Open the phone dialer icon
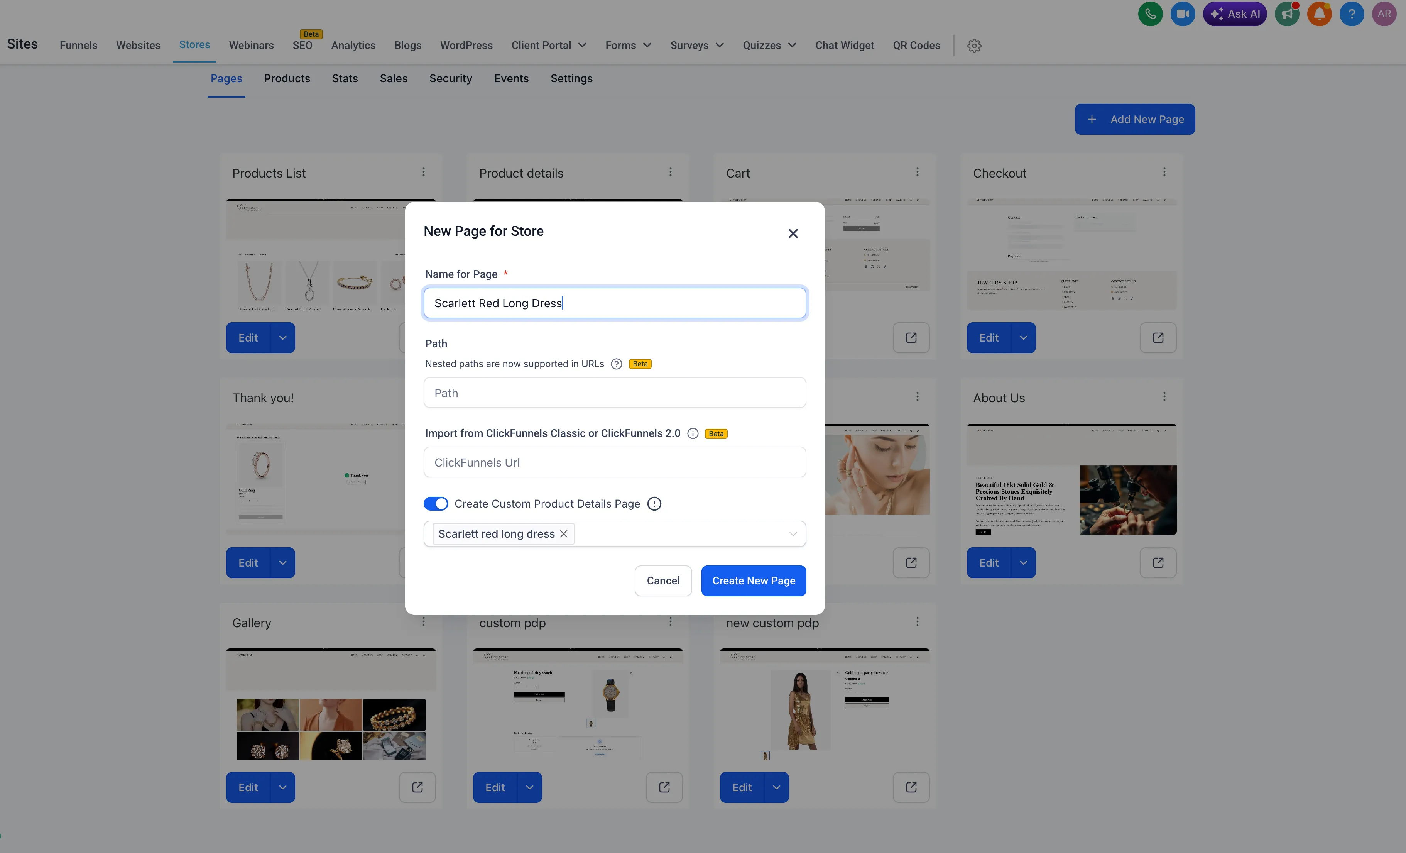Image resolution: width=1406 pixels, height=853 pixels. coord(1150,14)
